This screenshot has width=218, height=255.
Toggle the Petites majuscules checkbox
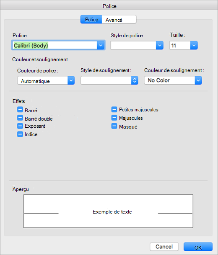114,109
